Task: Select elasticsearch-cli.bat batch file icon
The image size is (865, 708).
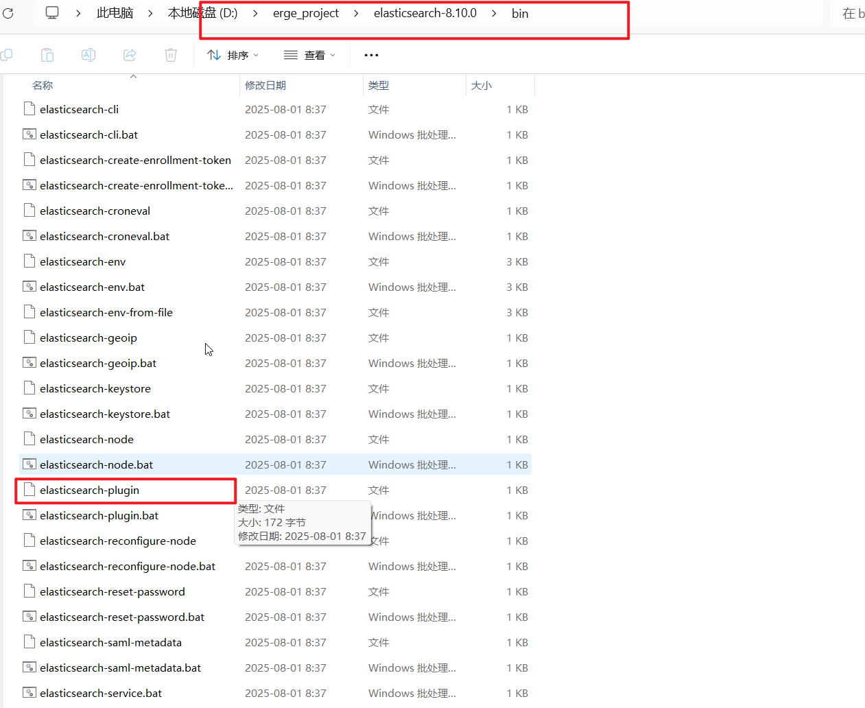Action: 29,134
